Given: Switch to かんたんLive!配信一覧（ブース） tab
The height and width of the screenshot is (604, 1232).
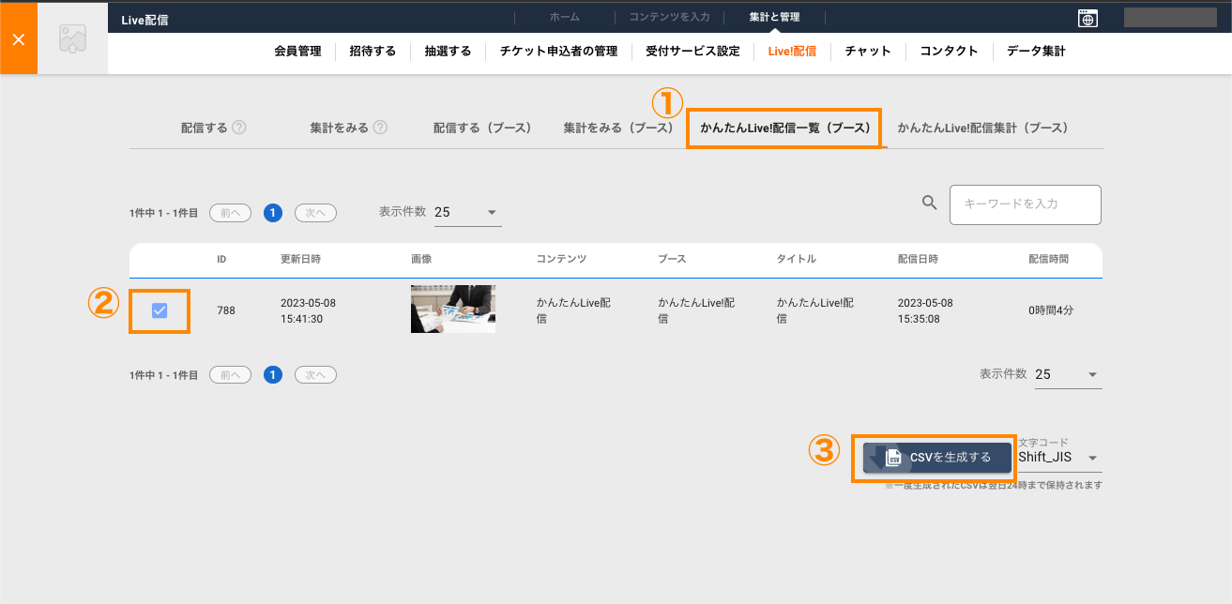Looking at the screenshot, I should [x=785, y=128].
